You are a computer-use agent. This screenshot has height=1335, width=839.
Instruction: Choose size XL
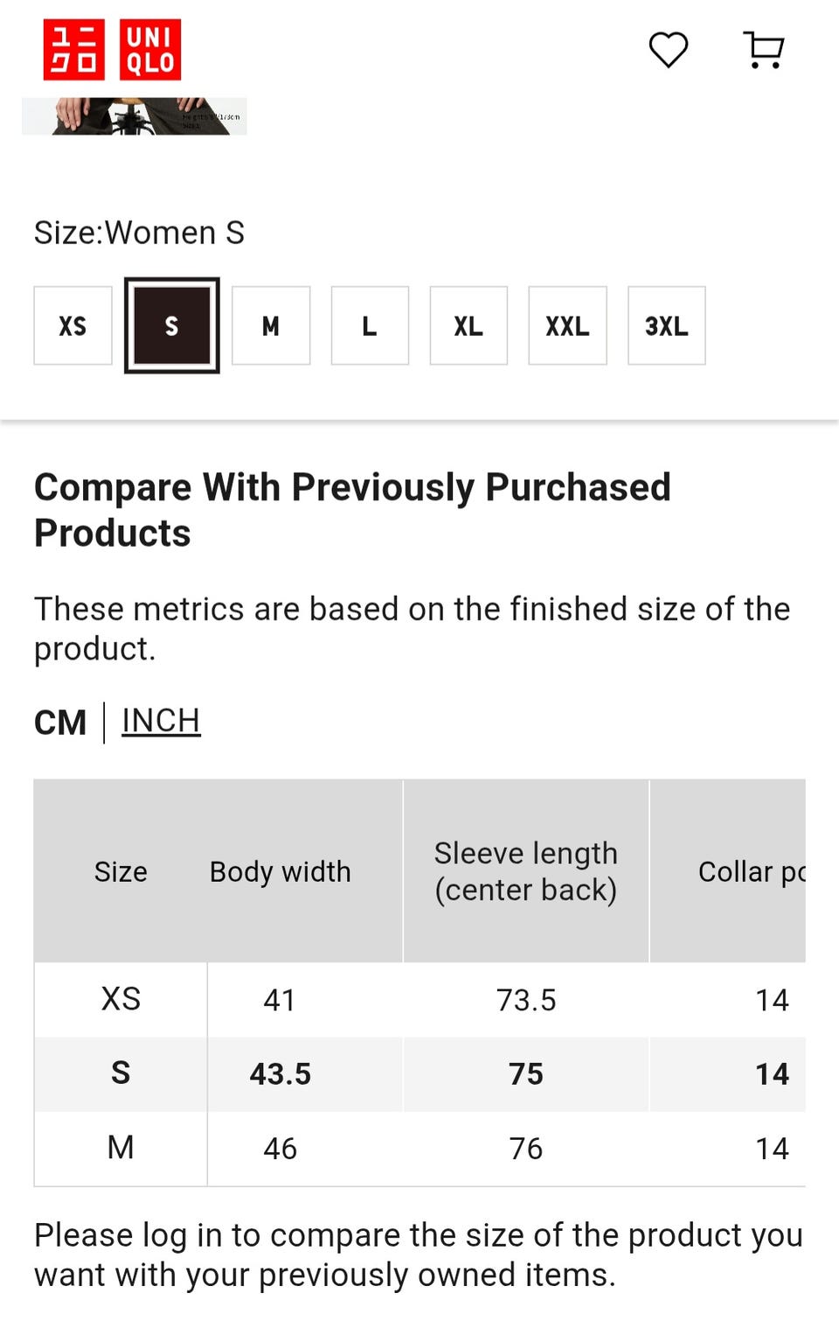pyautogui.click(x=468, y=325)
